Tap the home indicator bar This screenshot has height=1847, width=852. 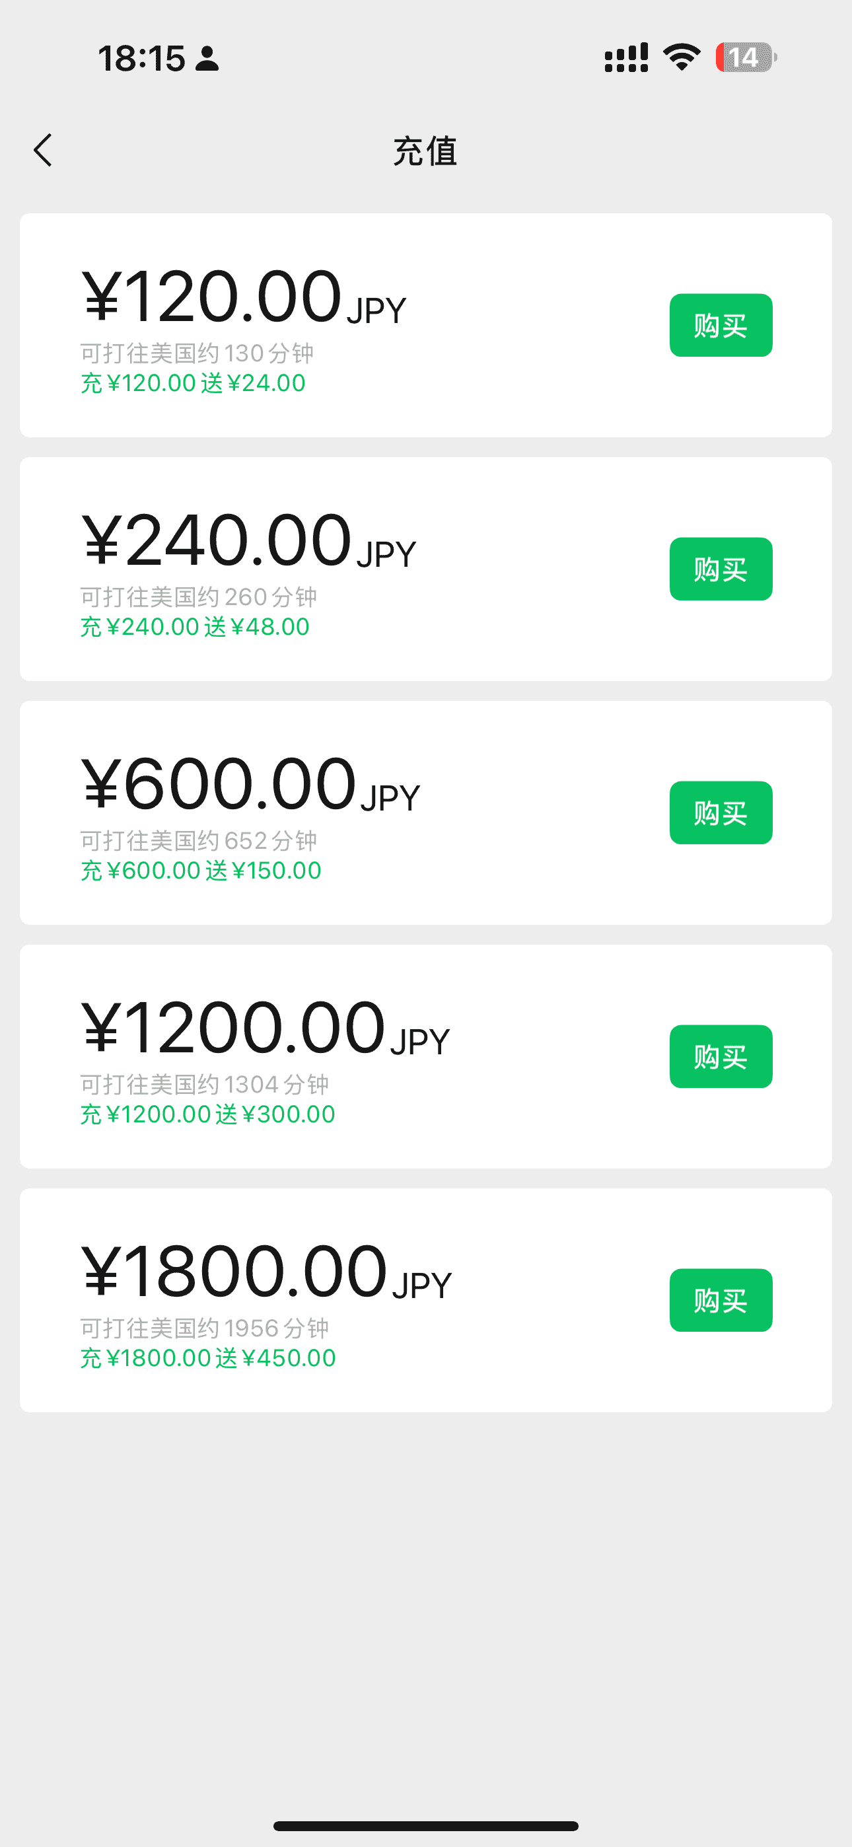tap(426, 1825)
